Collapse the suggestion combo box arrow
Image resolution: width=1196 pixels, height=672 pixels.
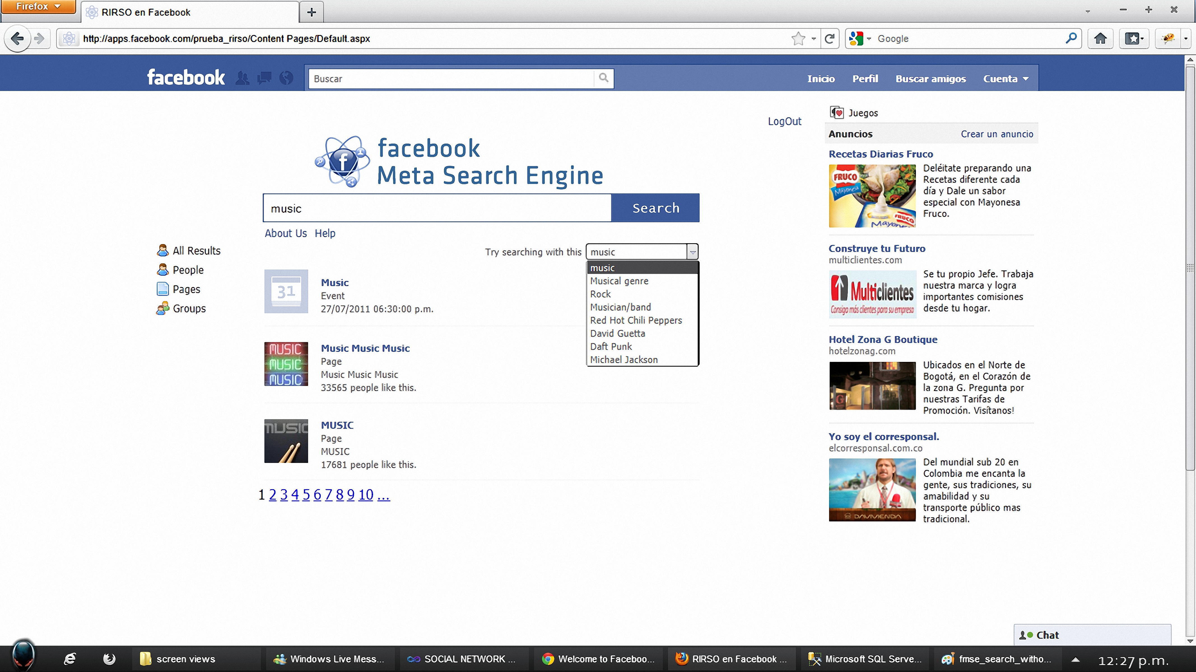(x=692, y=252)
